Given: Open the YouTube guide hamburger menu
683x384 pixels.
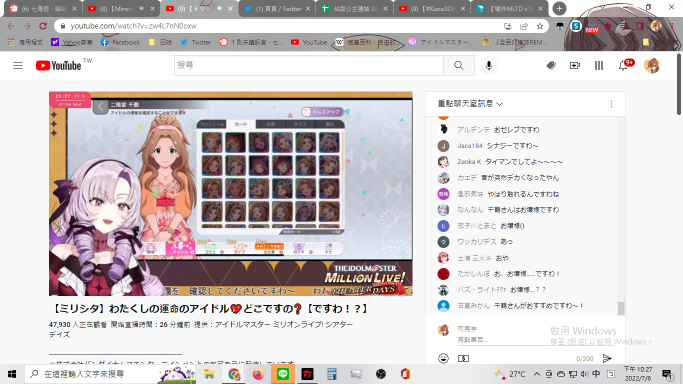Looking at the screenshot, I should [18, 65].
